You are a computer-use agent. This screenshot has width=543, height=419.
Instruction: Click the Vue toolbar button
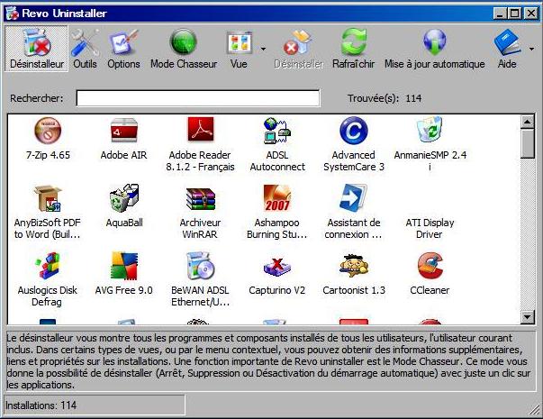240,49
